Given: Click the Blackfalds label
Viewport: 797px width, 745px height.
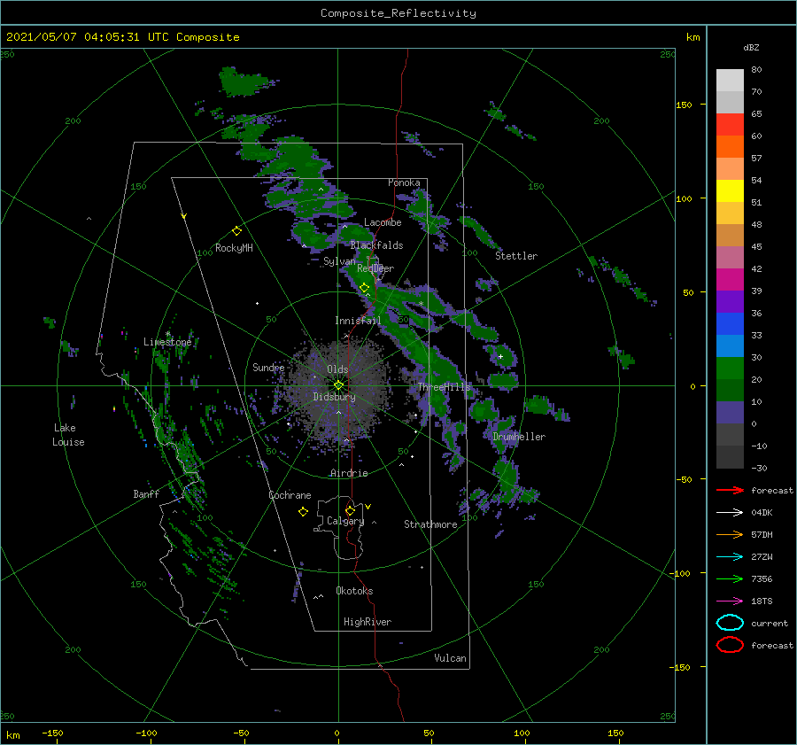Looking at the screenshot, I should point(376,245).
